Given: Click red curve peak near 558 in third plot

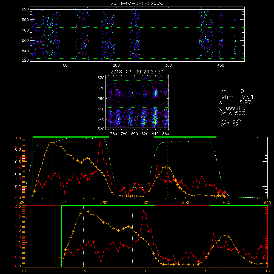Looking at the screenshot, I should coord(100,142).
